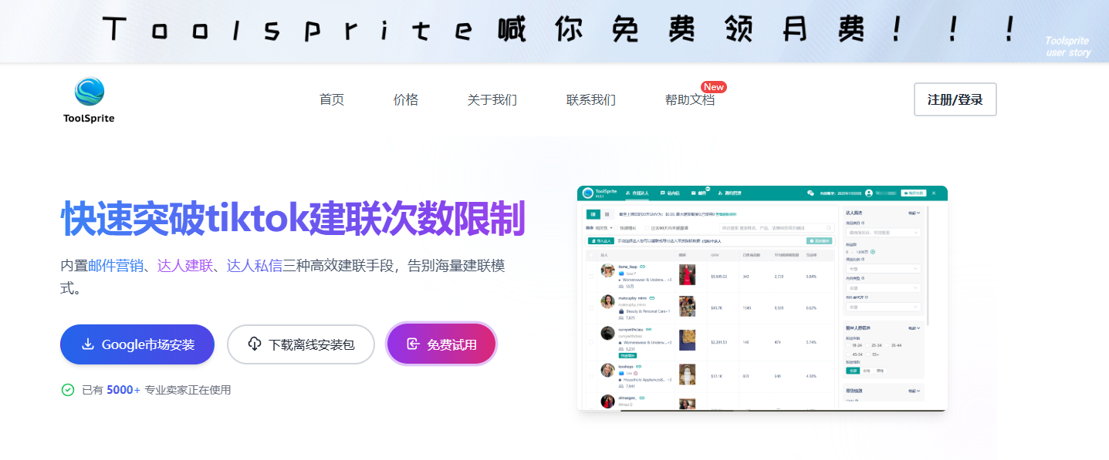The height and width of the screenshot is (460, 1109).
Task: Click the 5000+ count text
Action: point(123,390)
